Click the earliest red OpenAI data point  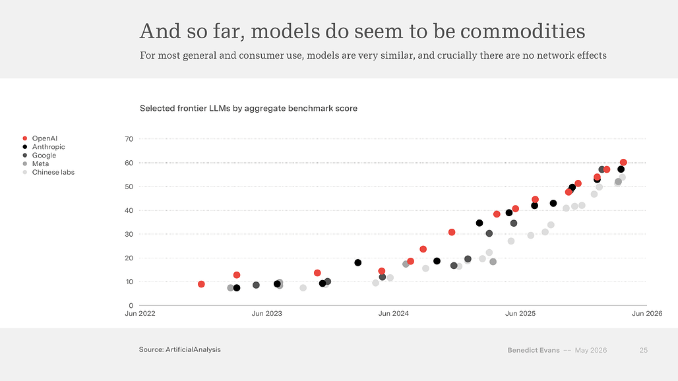point(201,284)
